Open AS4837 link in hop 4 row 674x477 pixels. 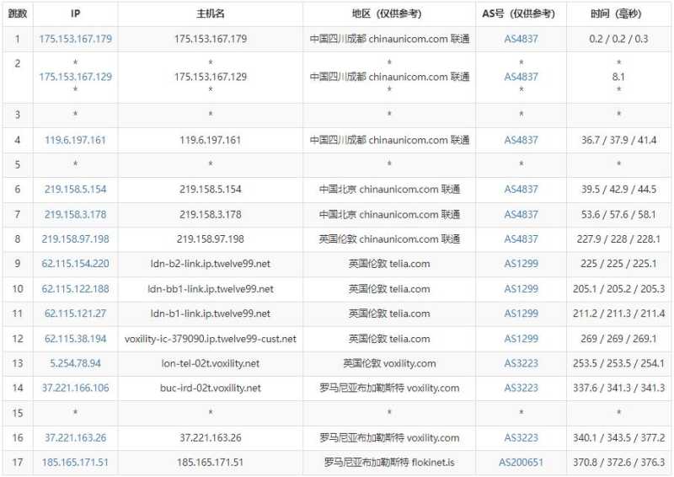tap(521, 140)
